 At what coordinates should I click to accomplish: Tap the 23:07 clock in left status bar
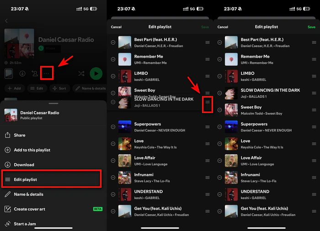[17, 9]
